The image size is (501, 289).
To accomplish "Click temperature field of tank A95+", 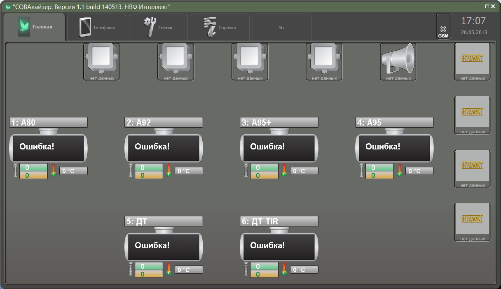I will pos(304,171).
